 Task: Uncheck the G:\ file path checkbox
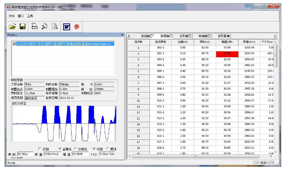coord(15,44)
